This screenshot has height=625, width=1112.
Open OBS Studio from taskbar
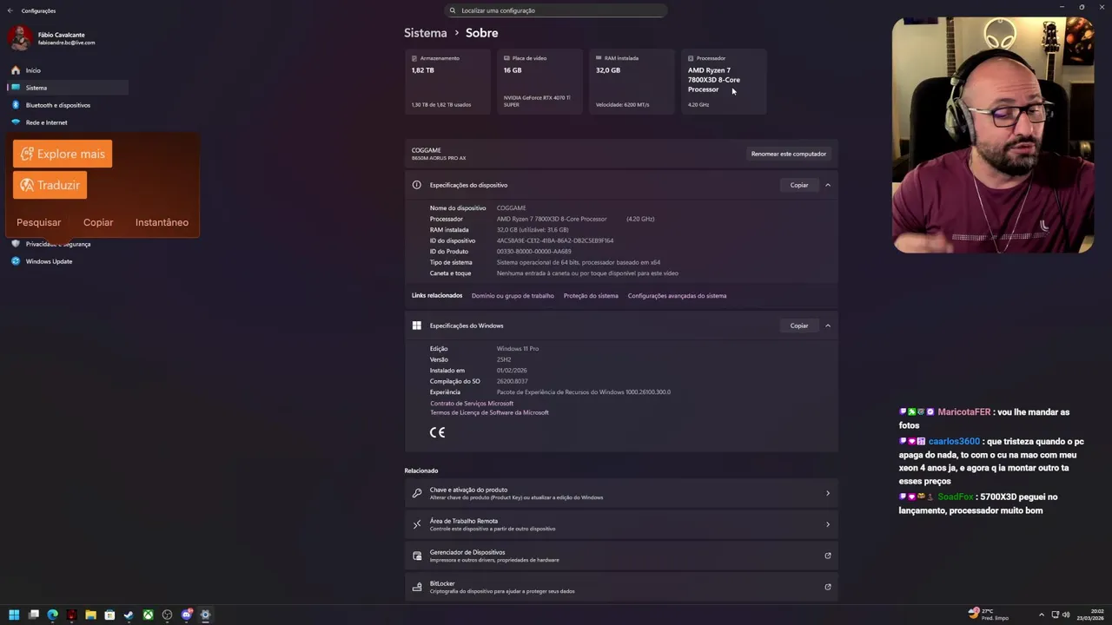point(167,615)
